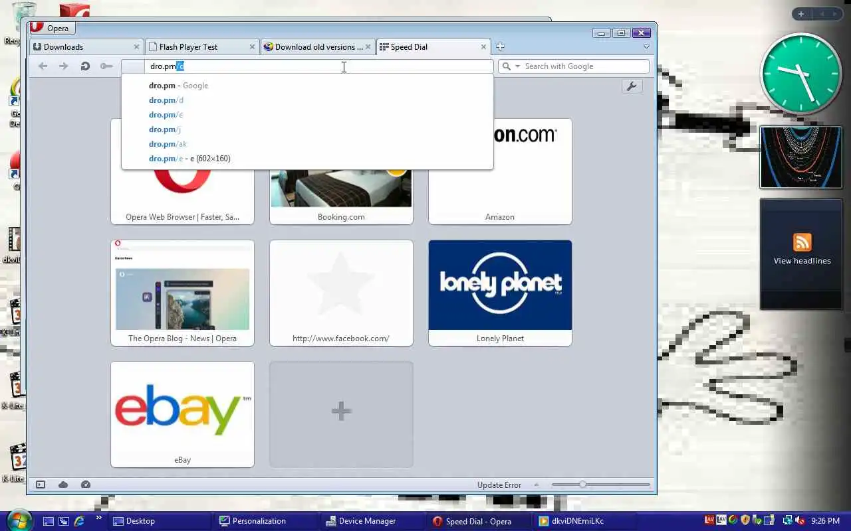The height and width of the screenshot is (531, 851).
Task: Click the Show Desktop quick launch icon
Action: point(49,521)
